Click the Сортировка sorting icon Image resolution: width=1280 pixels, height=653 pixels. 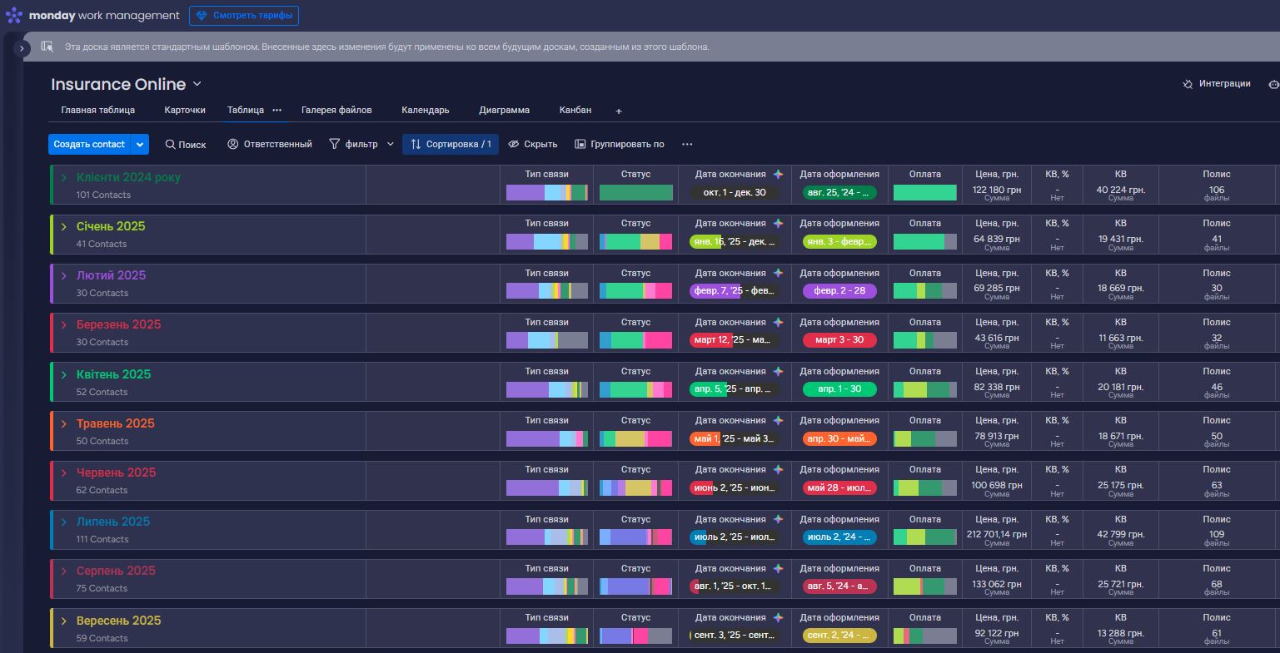[416, 144]
